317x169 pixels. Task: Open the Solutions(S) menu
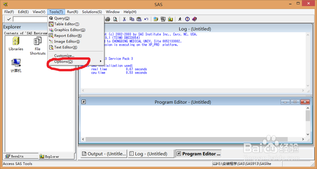point(92,12)
